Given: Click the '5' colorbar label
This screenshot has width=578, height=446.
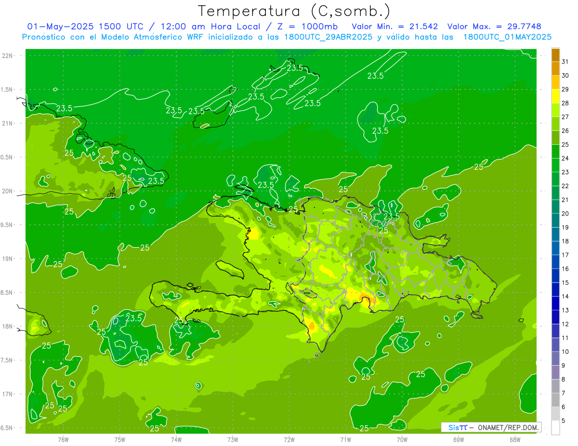Looking at the screenshot, I should (x=564, y=421).
